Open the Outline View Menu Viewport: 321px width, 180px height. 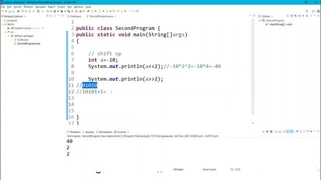click(x=311, y=15)
